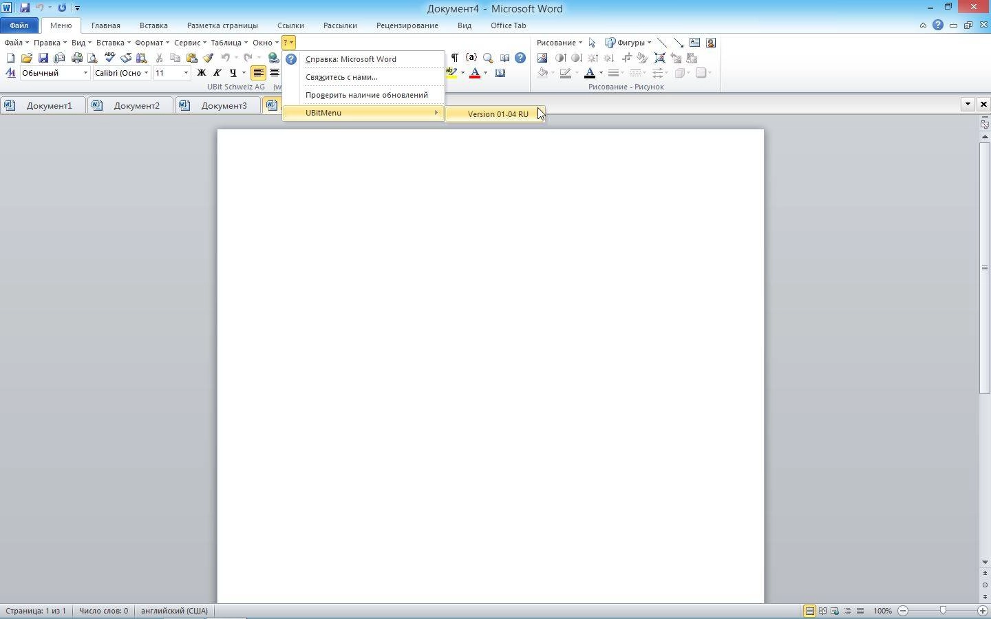Click the magnifying glass zoom icon in toolbar
The height and width of the screenshot is (619, 991).
click(x=488, y=58)
